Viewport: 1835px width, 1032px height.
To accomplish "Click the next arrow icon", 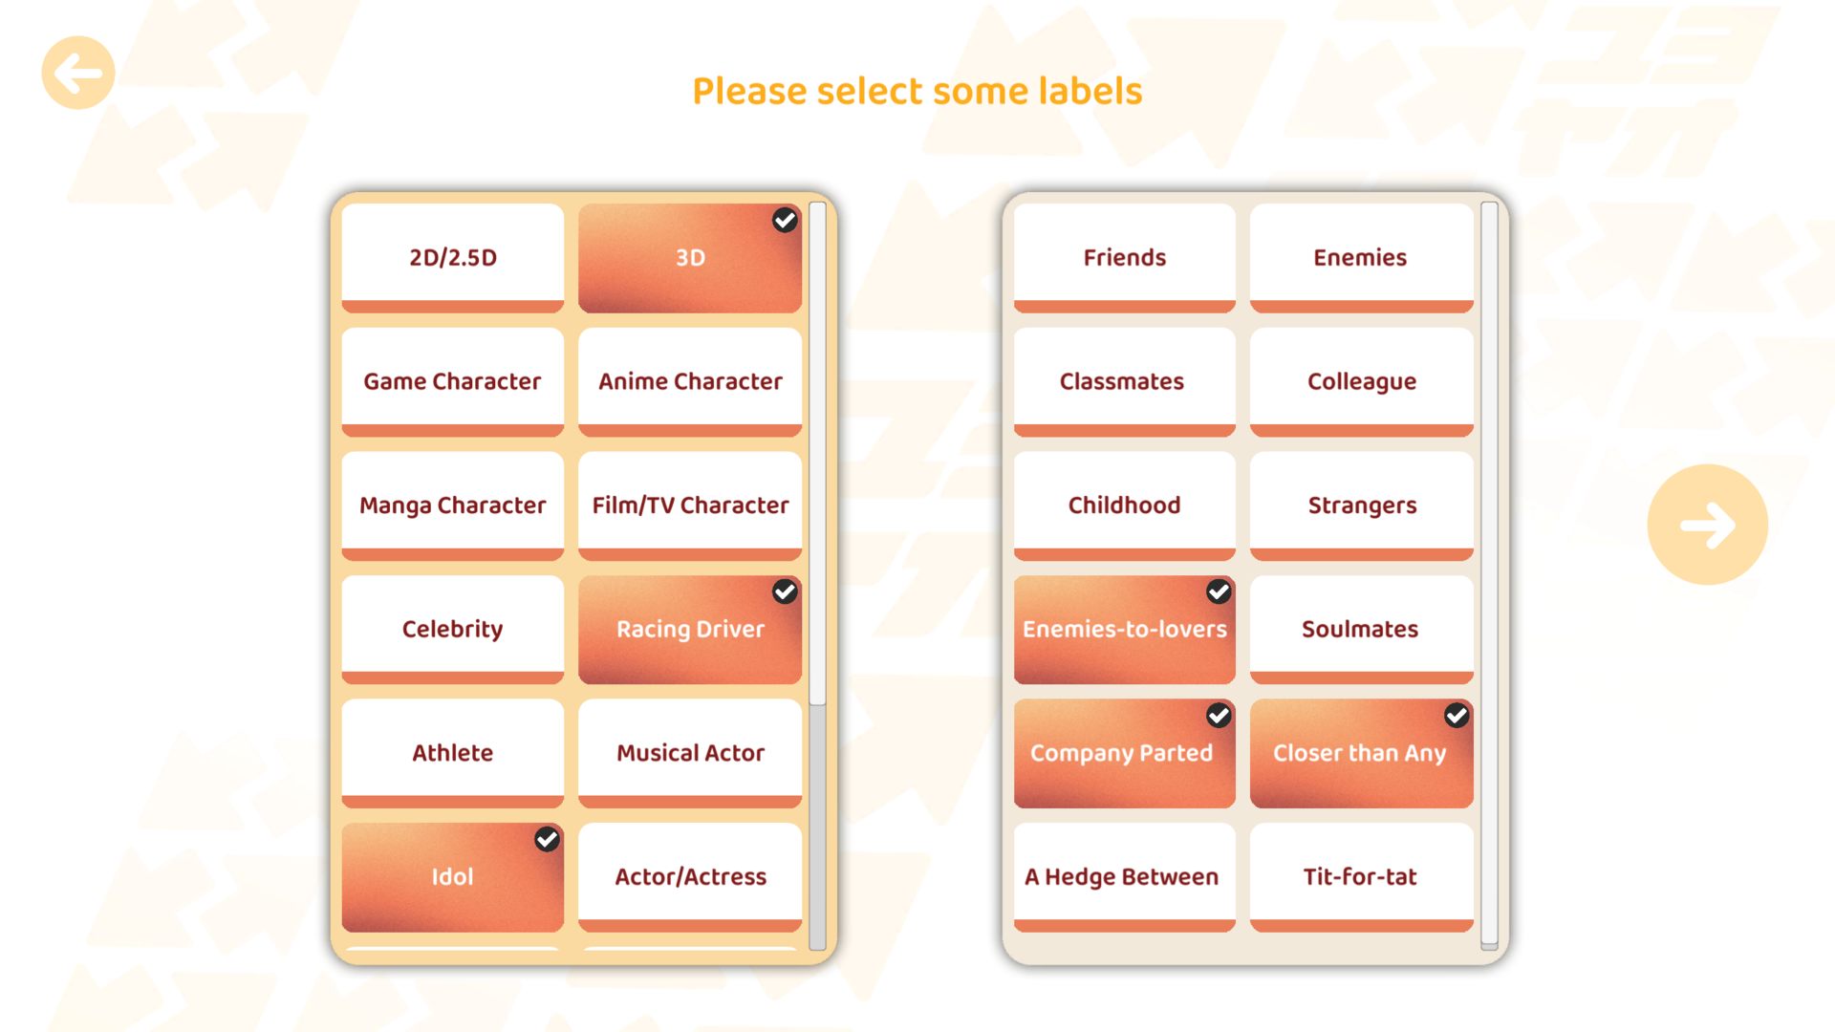I will pos(1707,525).
